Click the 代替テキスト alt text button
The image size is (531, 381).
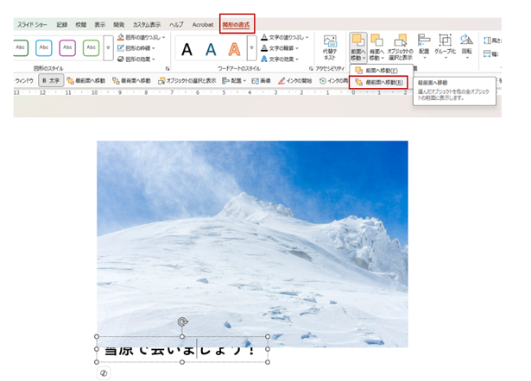click(x=330, y=47)
